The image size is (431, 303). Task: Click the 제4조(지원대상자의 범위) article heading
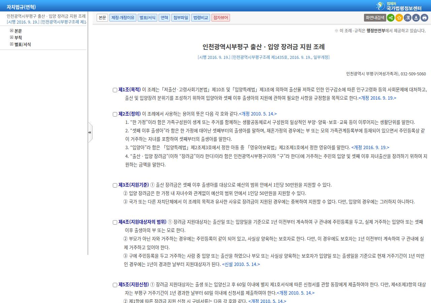pyautogui.click(x=142, y=222)
